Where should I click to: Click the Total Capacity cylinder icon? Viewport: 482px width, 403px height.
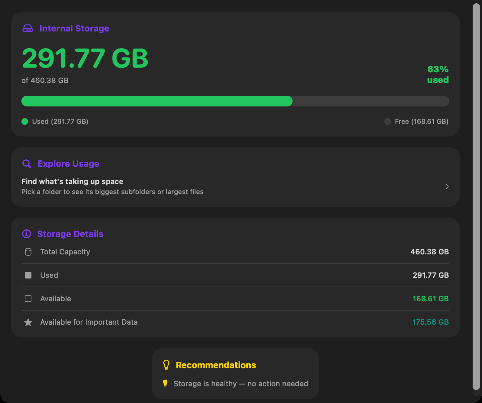click(28, 252)
